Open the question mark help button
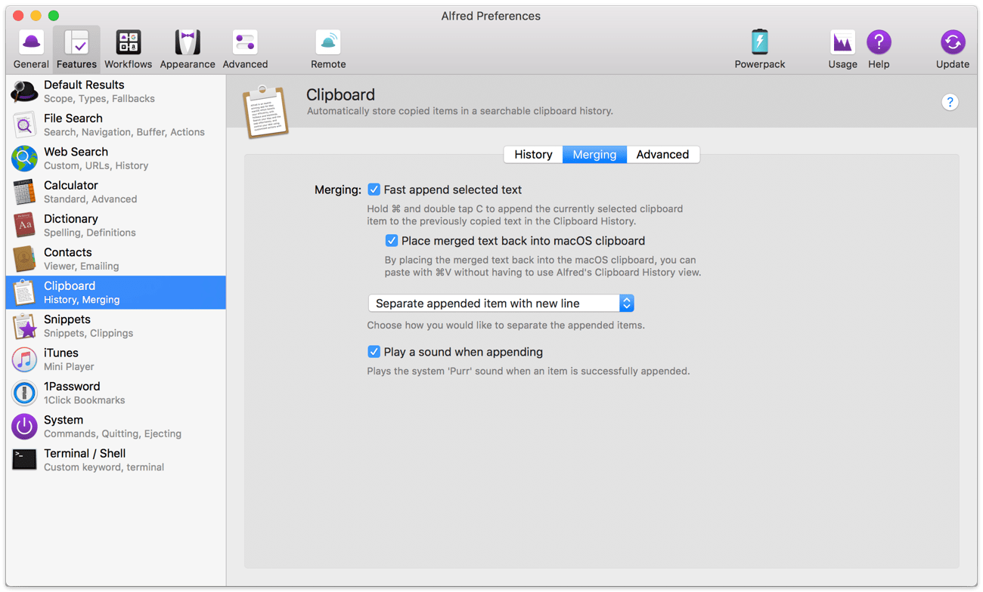The image size is (983, 592). click(950, 102)
